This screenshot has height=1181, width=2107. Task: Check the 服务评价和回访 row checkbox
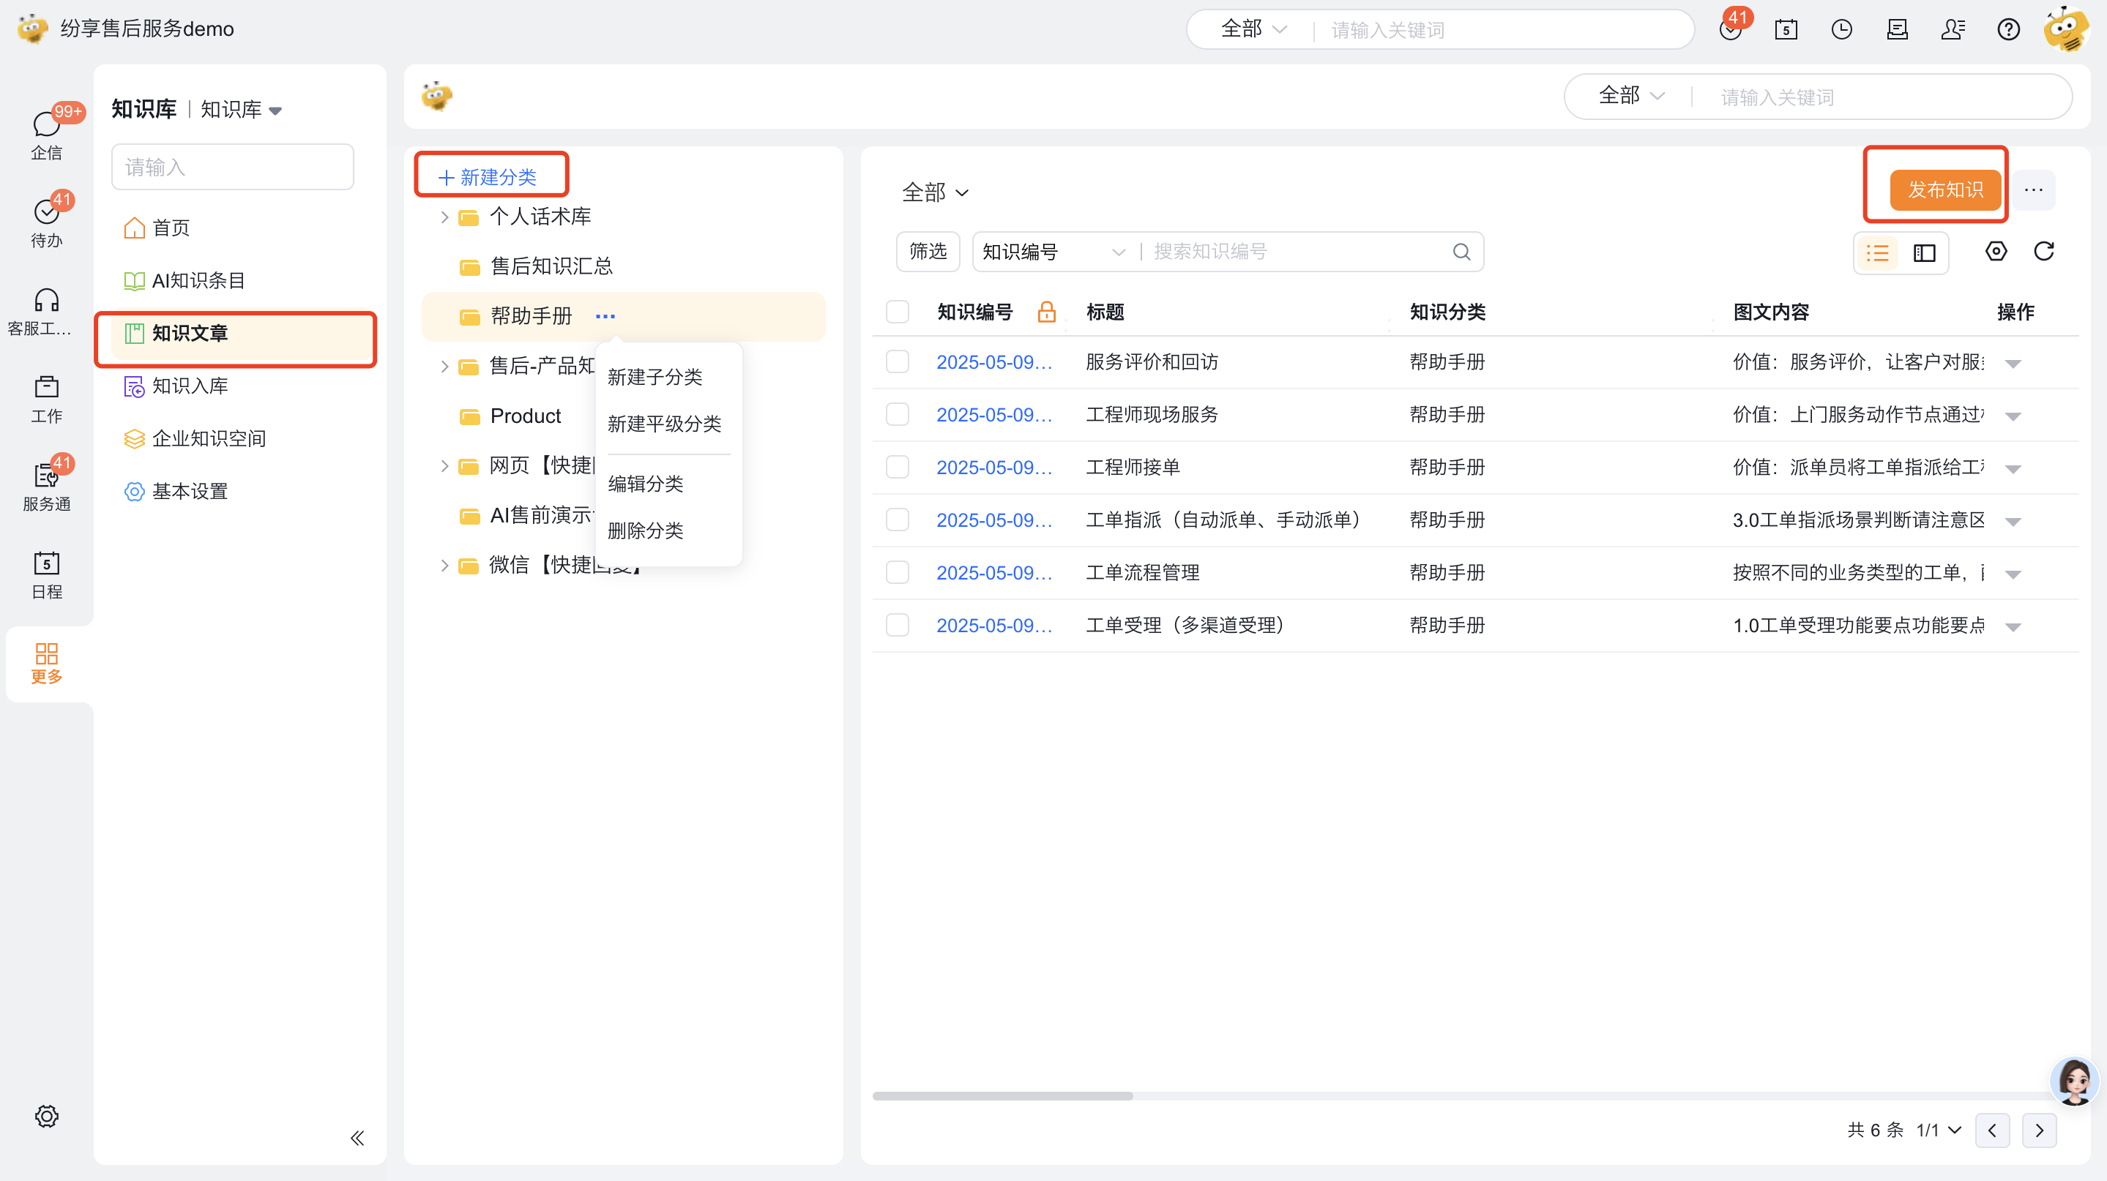click(x=898, y=362)
